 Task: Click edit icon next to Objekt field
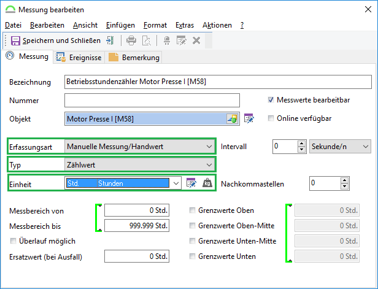249,118
